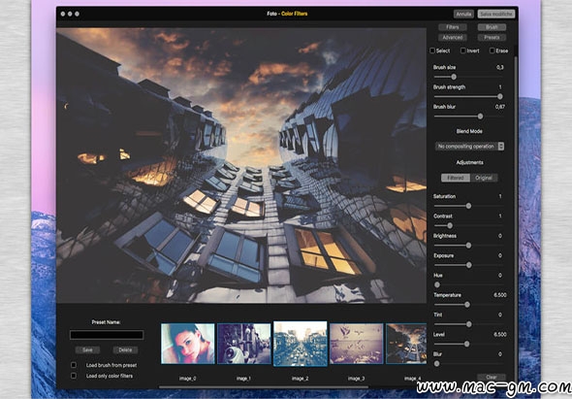This screenshot has height=399, width=572.
Task: Click the Brush blur slider
Action: (x=469, y=116)
